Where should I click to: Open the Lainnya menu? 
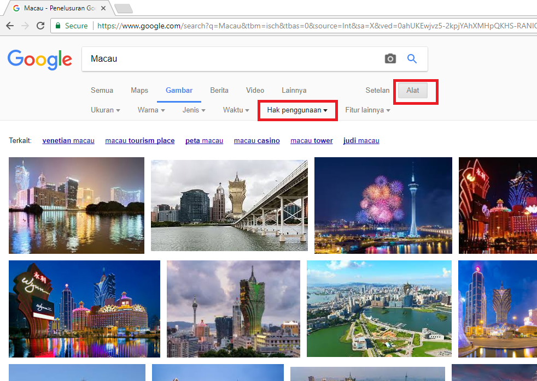click(x=294, y=90)
